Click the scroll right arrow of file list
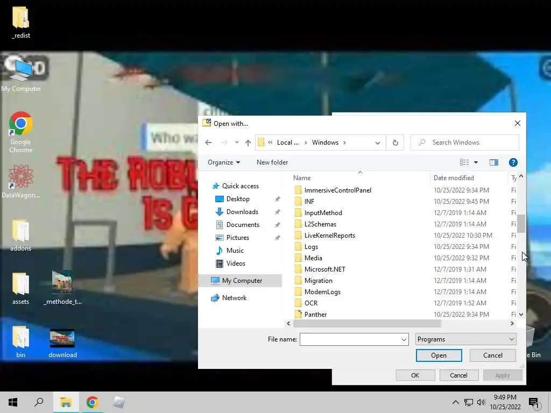Viewport: 551px width, 413px height. coord(512,323)
